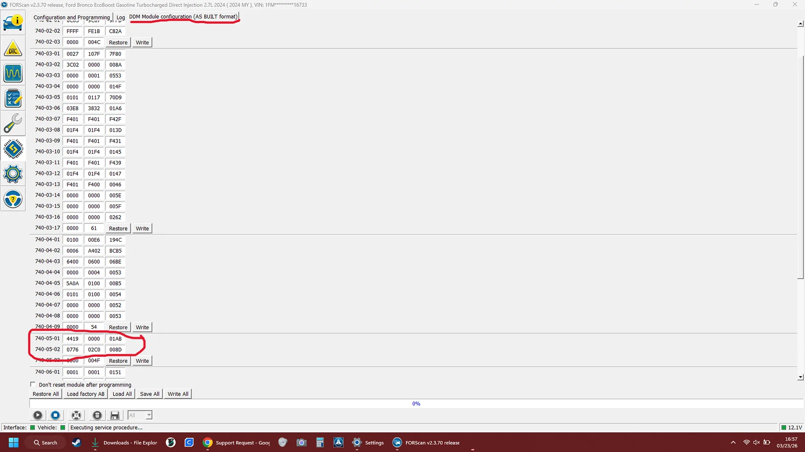Click the lifebuoy help icon in toolbar
The width and height of the screenshot is (805, 452).
[76, 415]
